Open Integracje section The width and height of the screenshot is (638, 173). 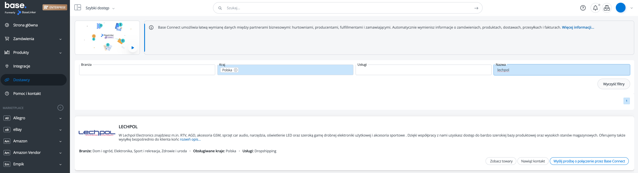pos(22,66)
